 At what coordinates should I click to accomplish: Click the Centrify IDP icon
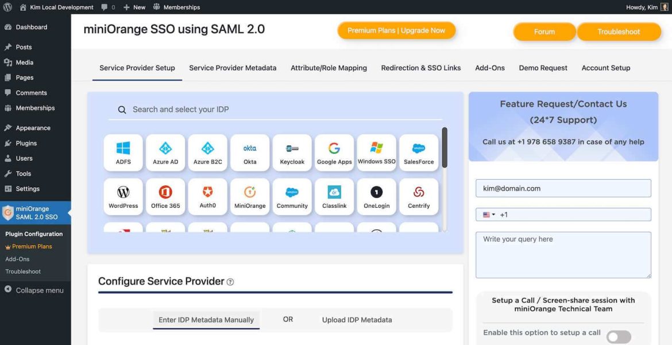419,197
